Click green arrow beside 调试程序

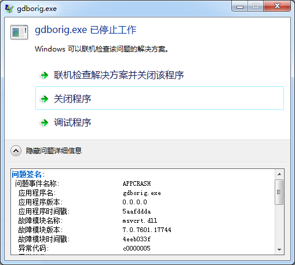pyautogui.click(x=44, y=123)
